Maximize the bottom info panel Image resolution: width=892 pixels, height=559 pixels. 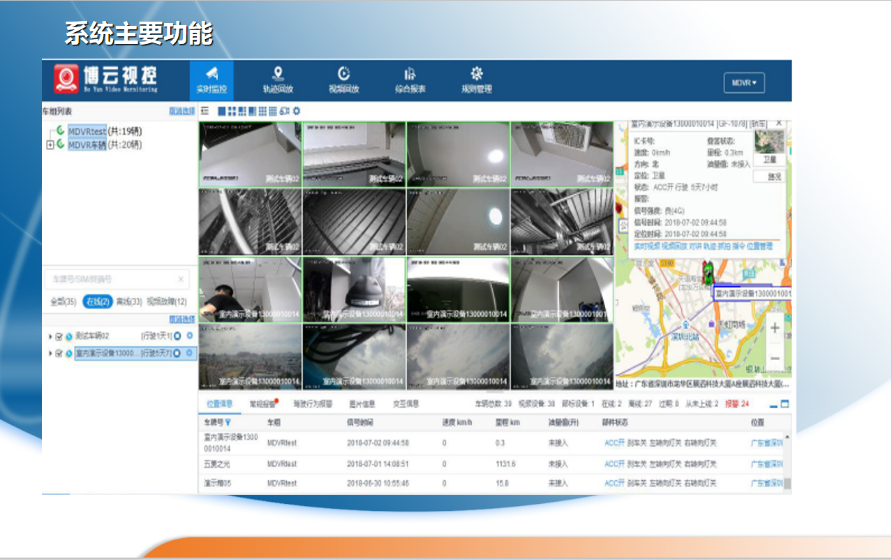tap(785, 404)
